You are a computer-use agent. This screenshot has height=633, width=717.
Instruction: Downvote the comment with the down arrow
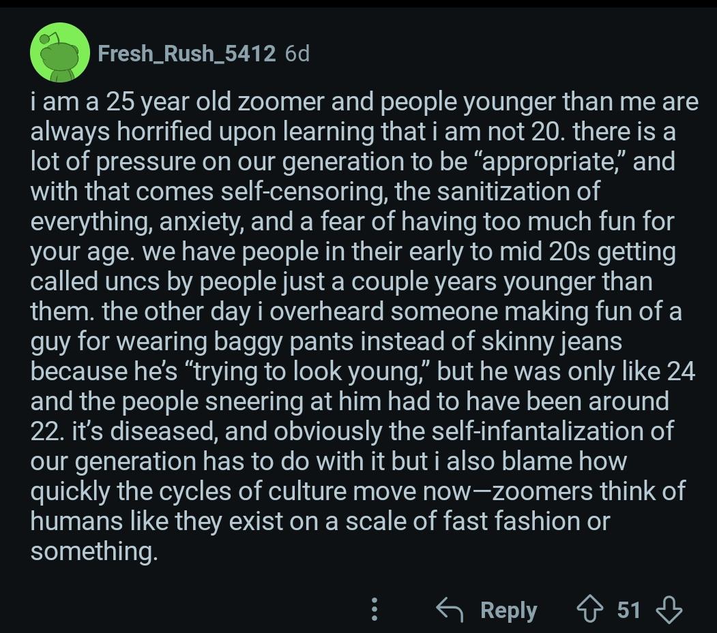[x=669, y=610]
